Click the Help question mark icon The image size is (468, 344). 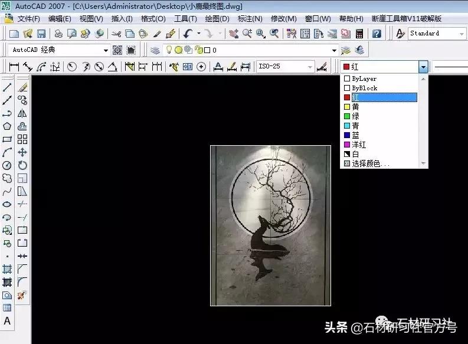[377, 34]
